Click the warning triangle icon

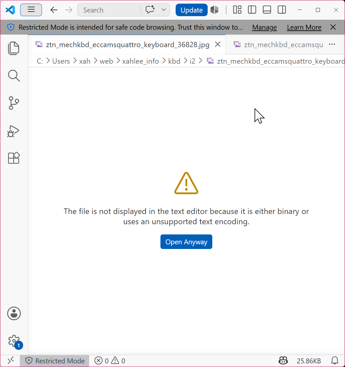(186, 183)
